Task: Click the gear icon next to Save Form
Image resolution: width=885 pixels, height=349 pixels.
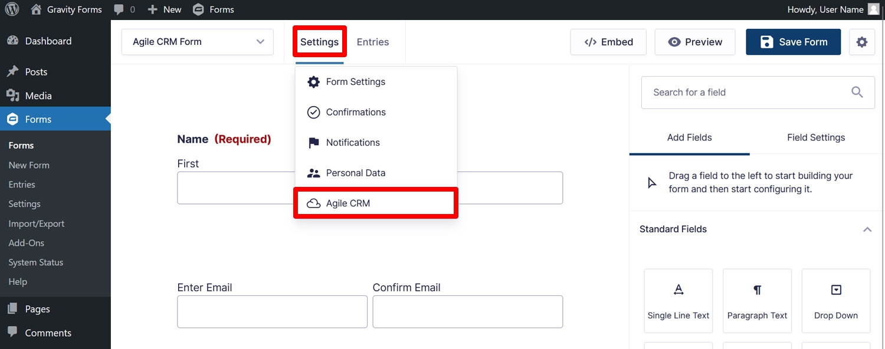Action: click(862, 42)
